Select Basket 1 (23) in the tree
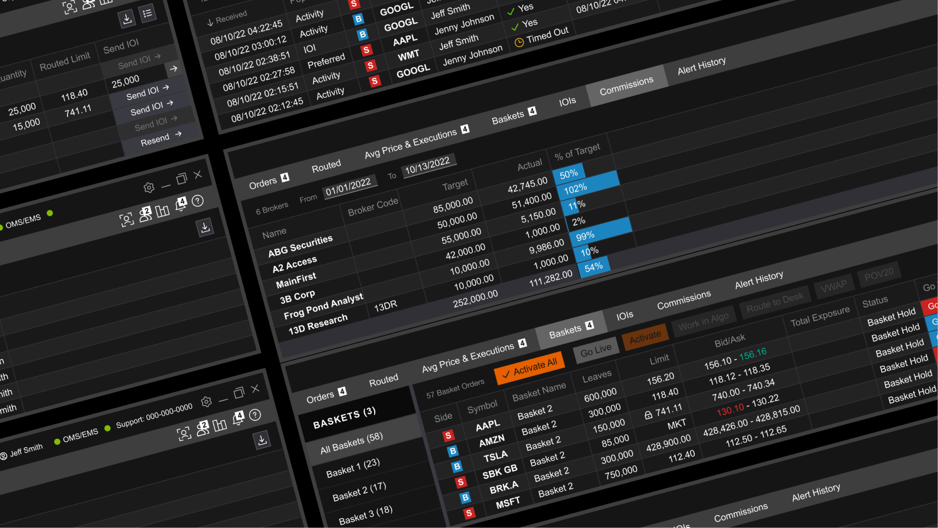938x528 pixels. 353,468
